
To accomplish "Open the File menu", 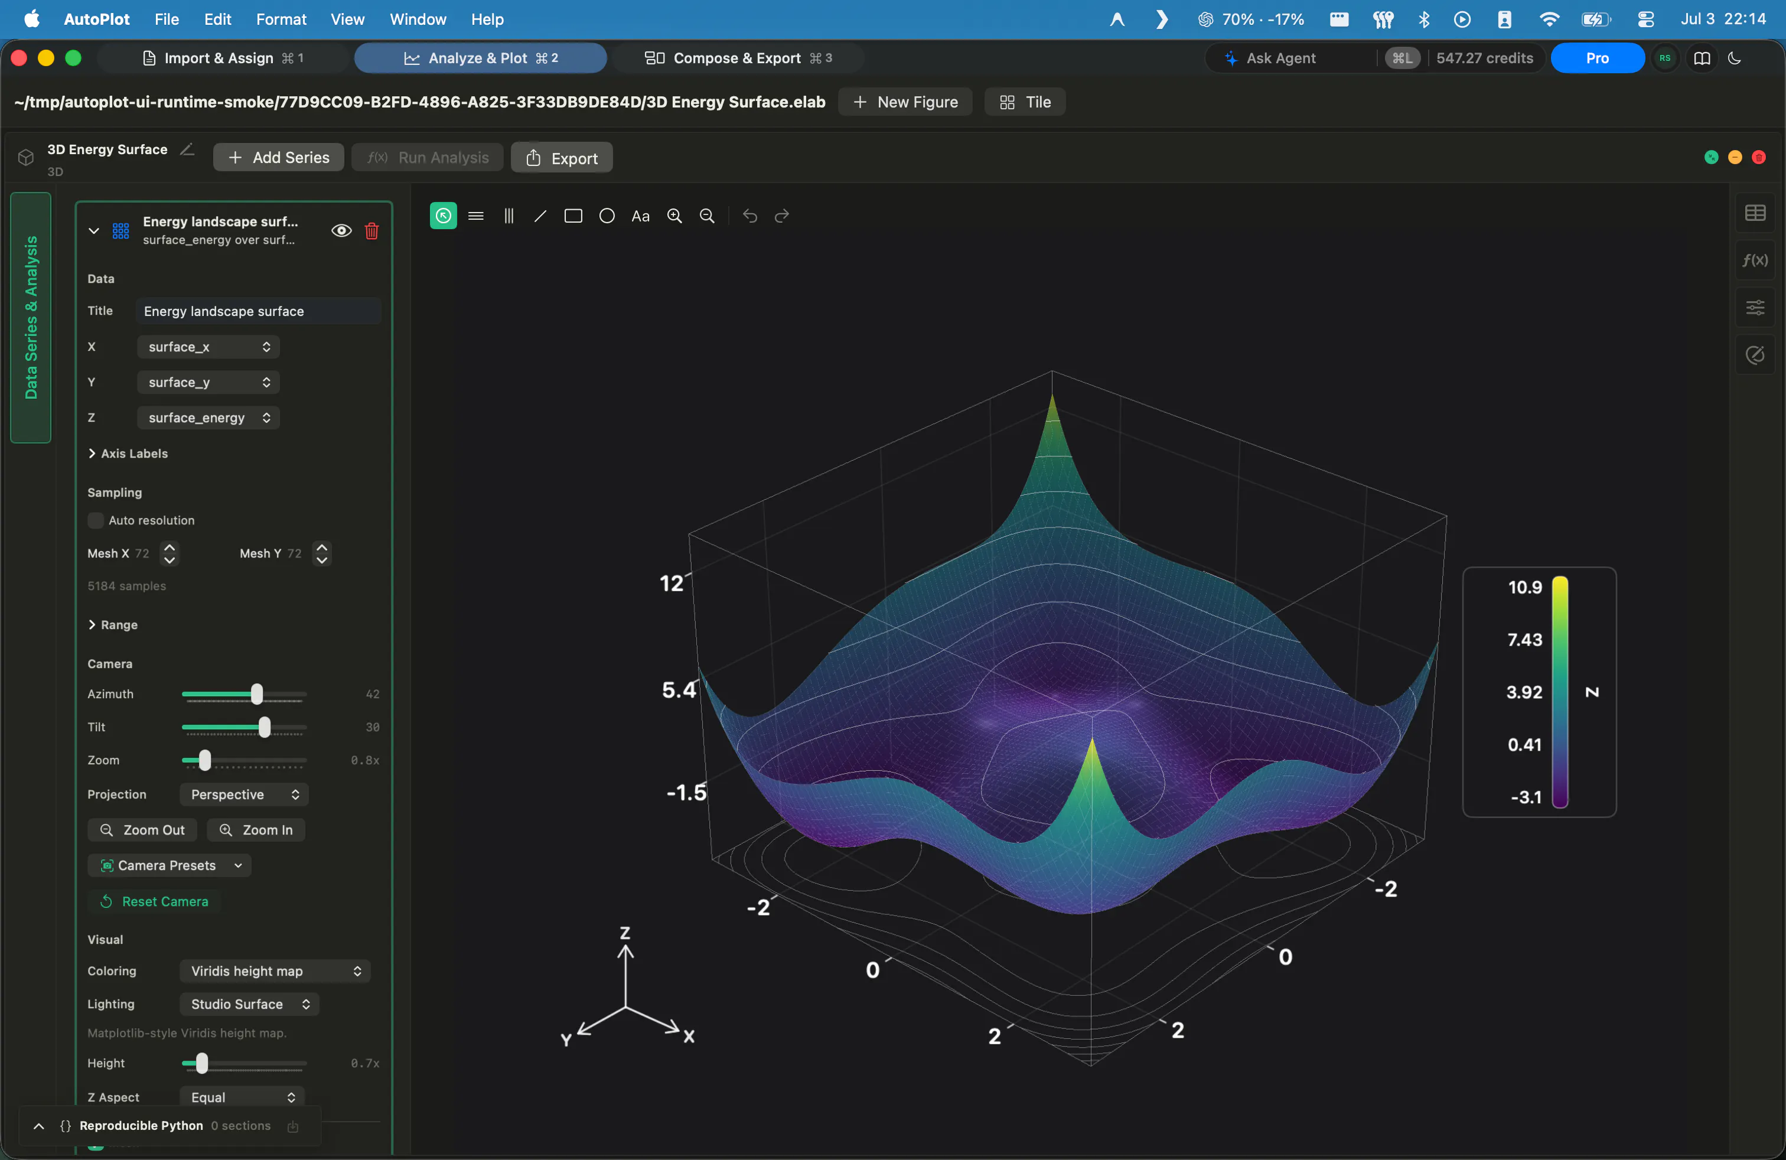I will click(167, 19).
